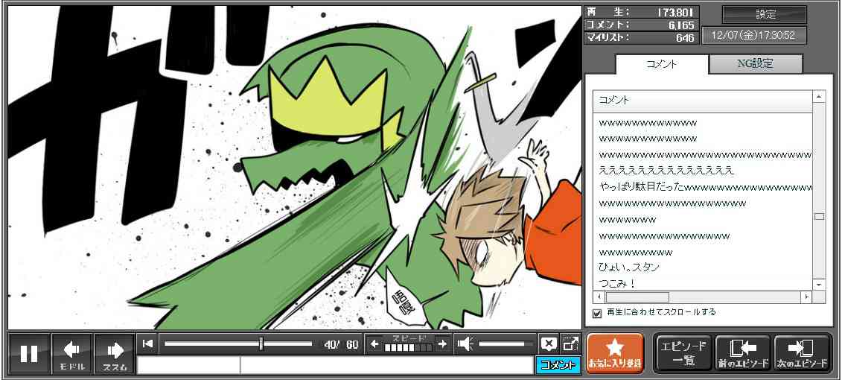Toggle the 再生に合わせてスクロールする checkbox
The width and height of the screenshot is (842, 380).
[597, 313]
